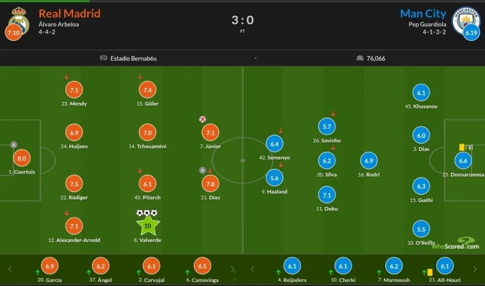485x286 pixels.
Task: Click the stadium icon beside Estadio Bernabéu
Action: (x=103, y=58)
